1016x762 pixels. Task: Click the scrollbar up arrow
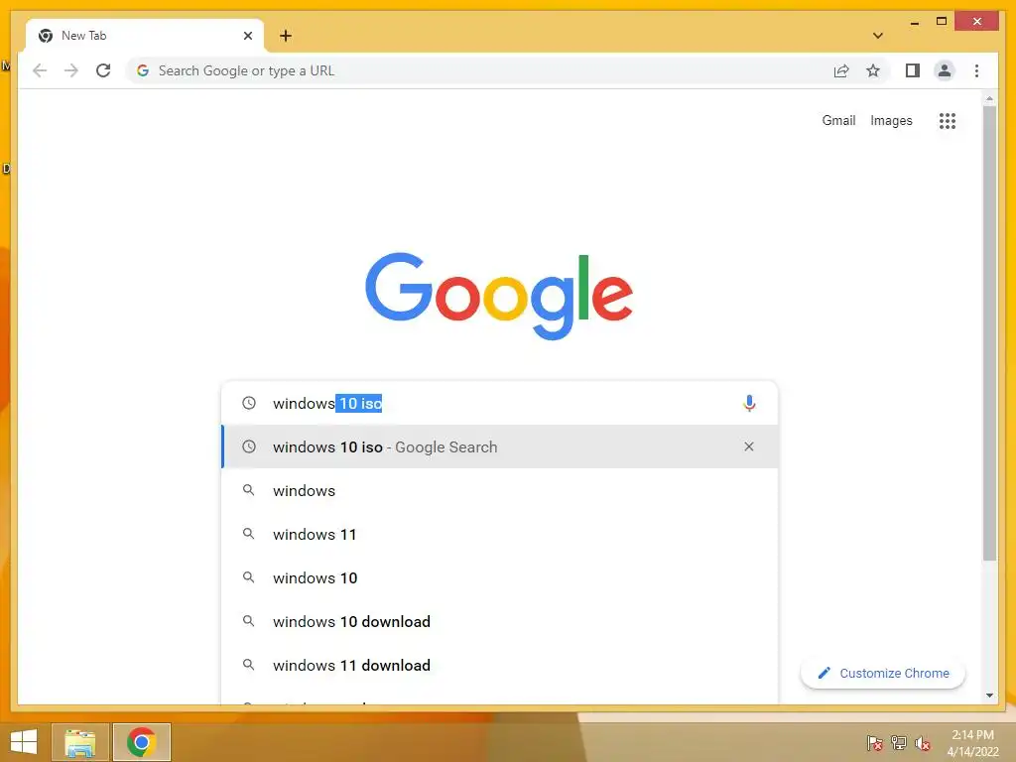coord(989,99)
